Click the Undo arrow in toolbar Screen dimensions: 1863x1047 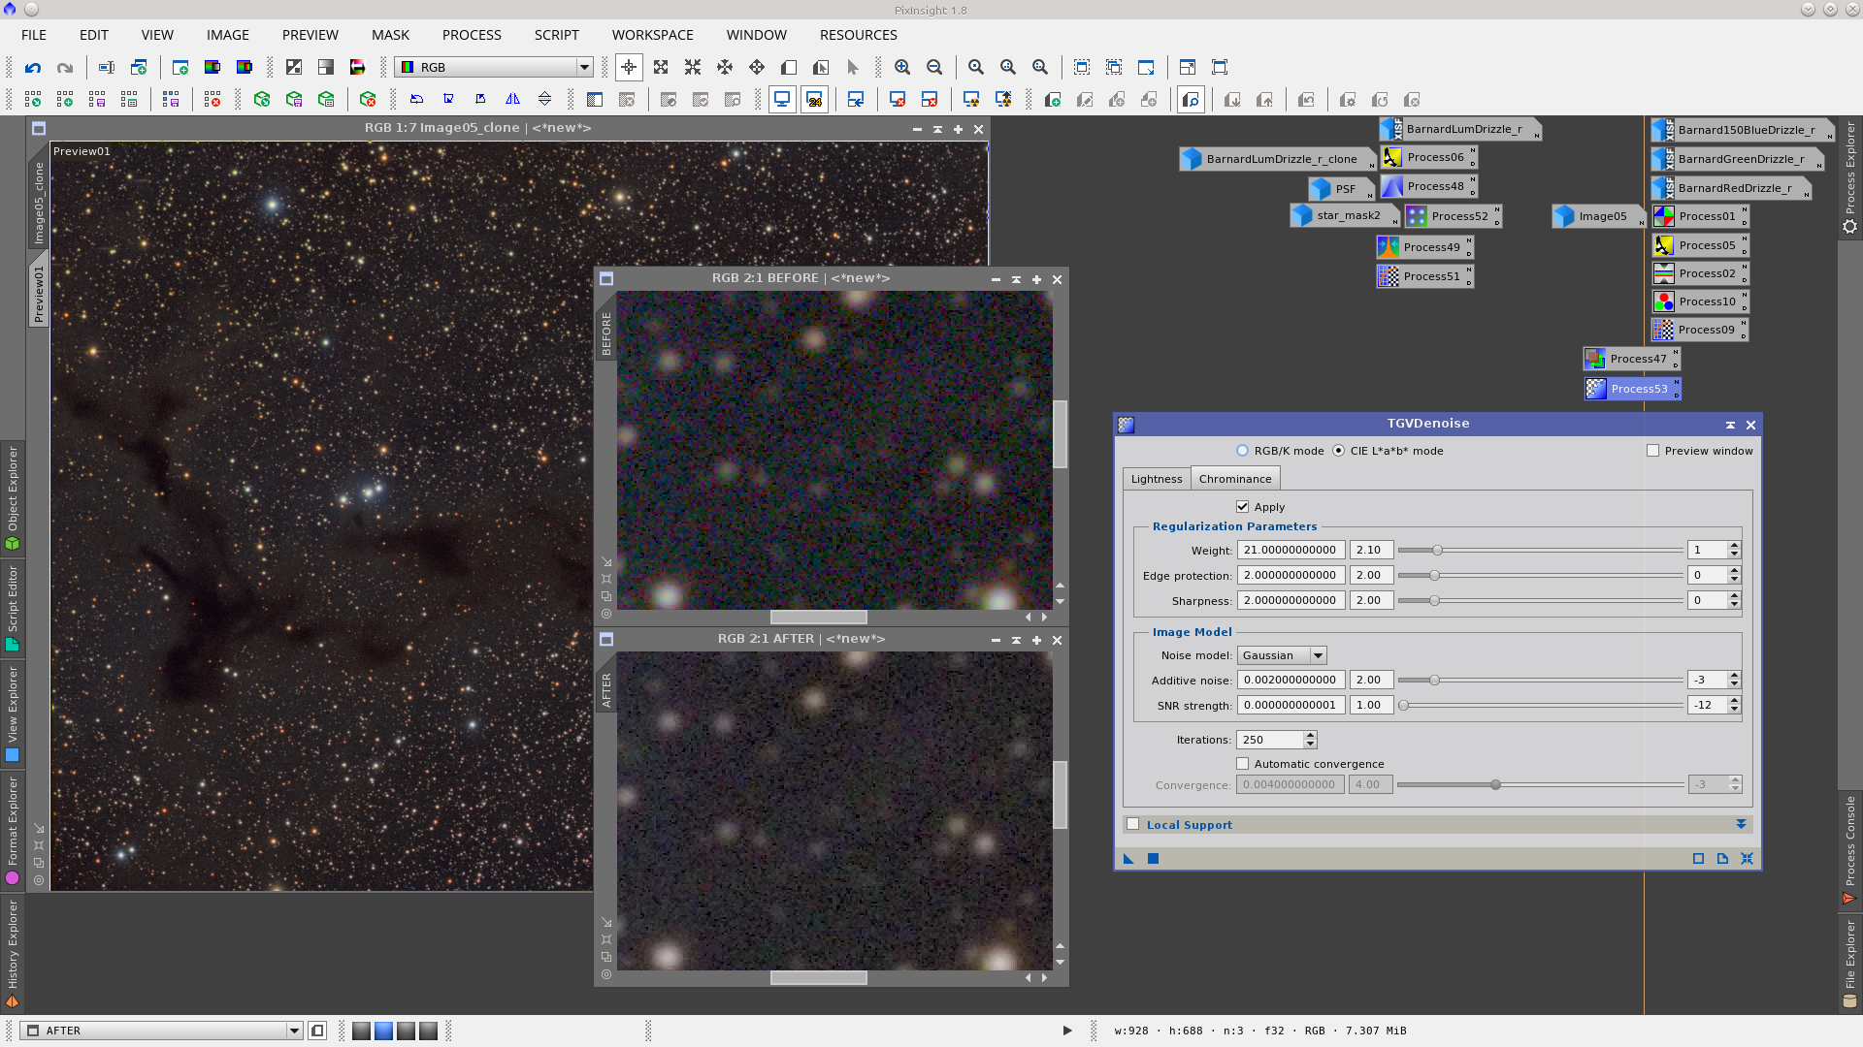tap(33, 68)
